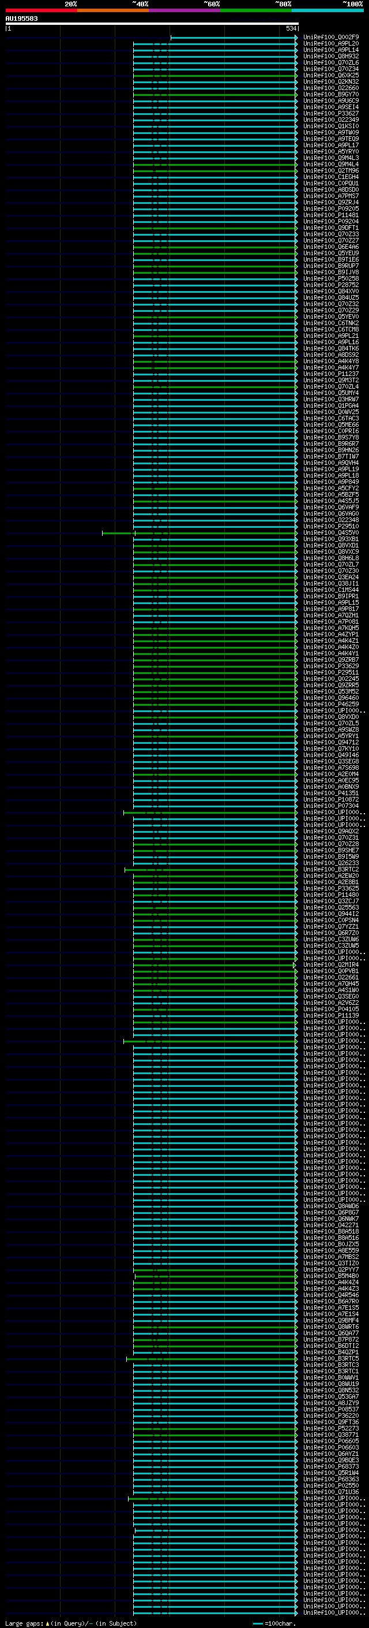Screen dimensions: 369x1628
Task: Click UniRef100_A5YRY0 entry
Action: pos(331,152)
